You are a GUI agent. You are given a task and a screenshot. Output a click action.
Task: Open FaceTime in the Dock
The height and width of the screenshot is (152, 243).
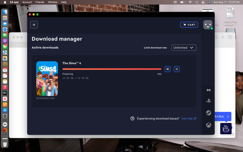tap(5, 35)
